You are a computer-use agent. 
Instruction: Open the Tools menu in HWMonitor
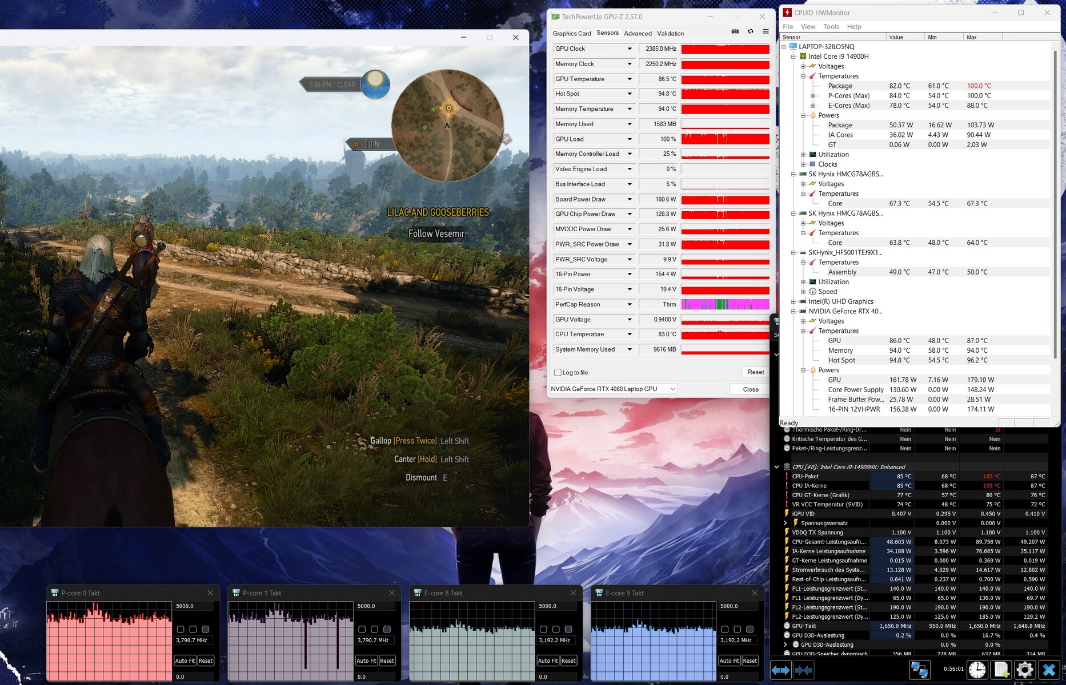[831, 27]
